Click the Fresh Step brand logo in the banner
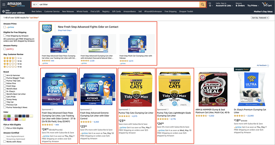 pos(47,28)
